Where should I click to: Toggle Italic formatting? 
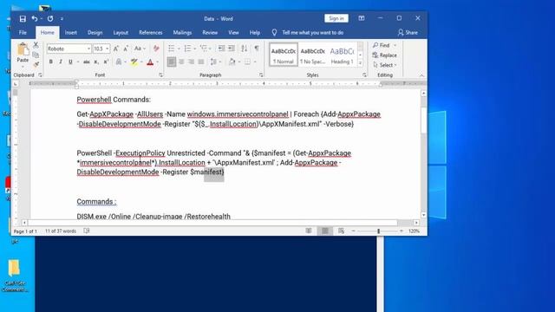click(x=61, y=62)
